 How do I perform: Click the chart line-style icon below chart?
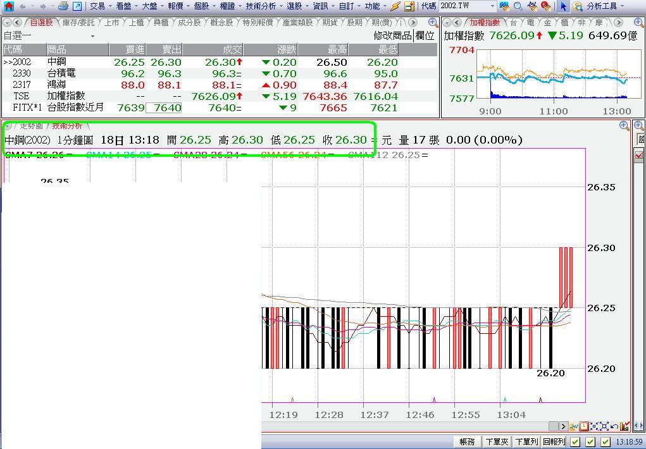pyautogui.click(x=574, y=426)
